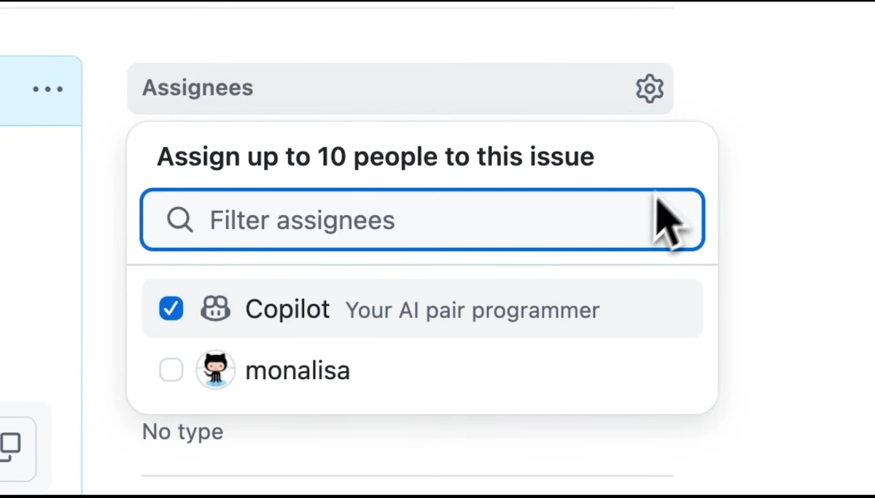Screen dimensions: 875x498
Task: Click the Assignees header label
Action: pos(198,87)
